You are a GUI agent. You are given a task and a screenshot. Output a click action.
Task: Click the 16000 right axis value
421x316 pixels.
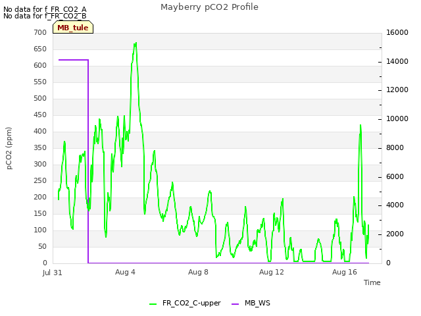pyautogui.click(x=397, y=32)
